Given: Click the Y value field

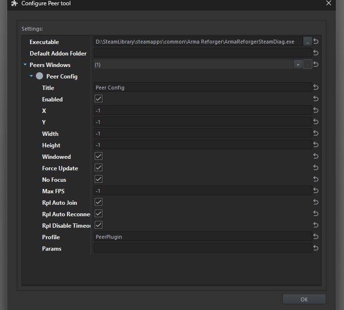Looking at the screenshot, I should (x=203, y=122).
